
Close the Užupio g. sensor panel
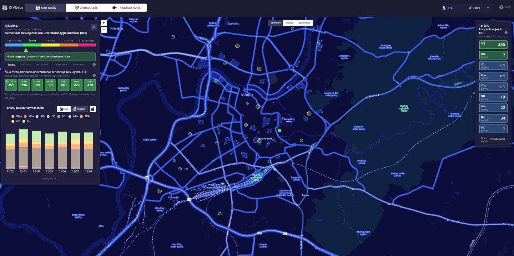(x=94, y=27)
